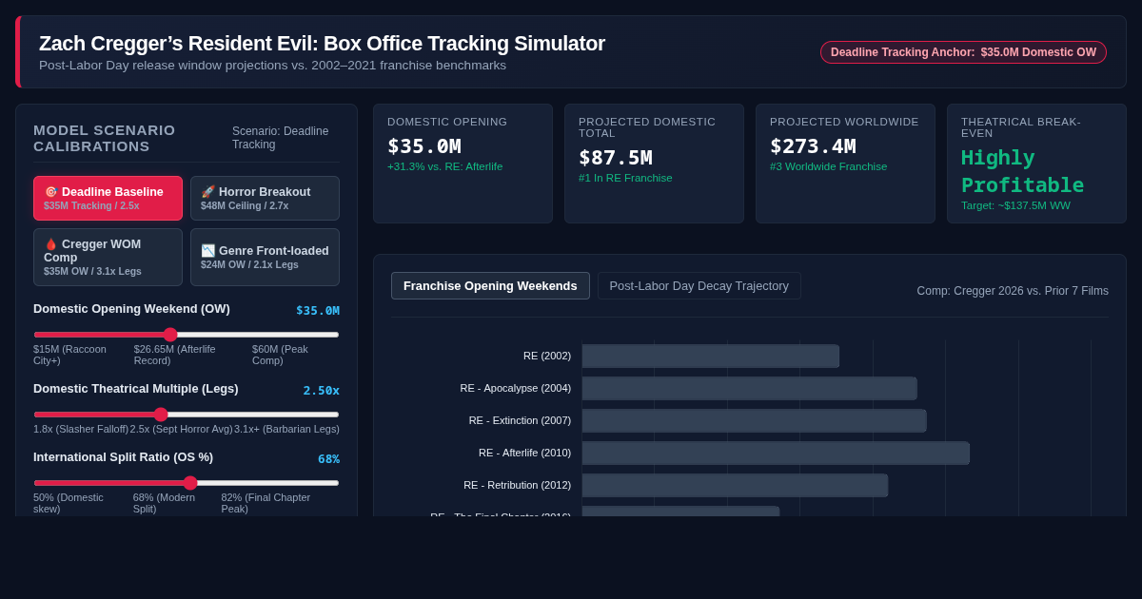
Task: Click the RE (2002) bar
Action: (711, 356)
